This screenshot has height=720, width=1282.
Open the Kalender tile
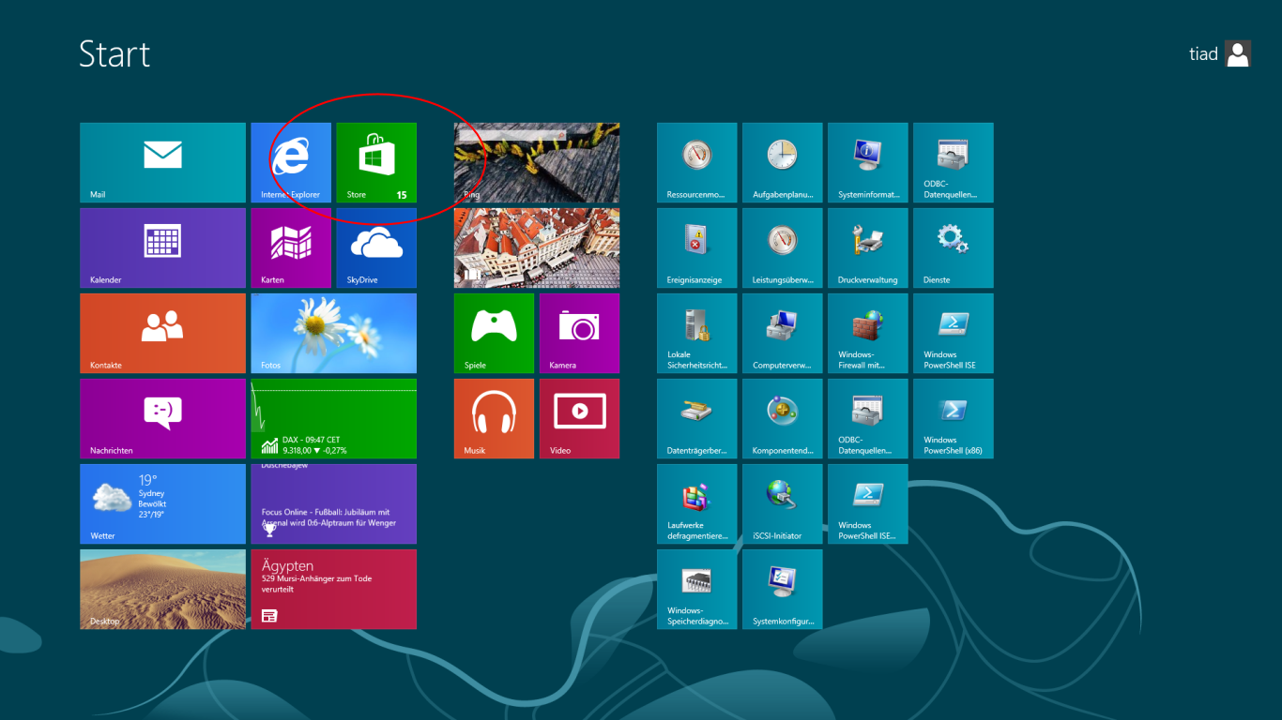(162, 247)
